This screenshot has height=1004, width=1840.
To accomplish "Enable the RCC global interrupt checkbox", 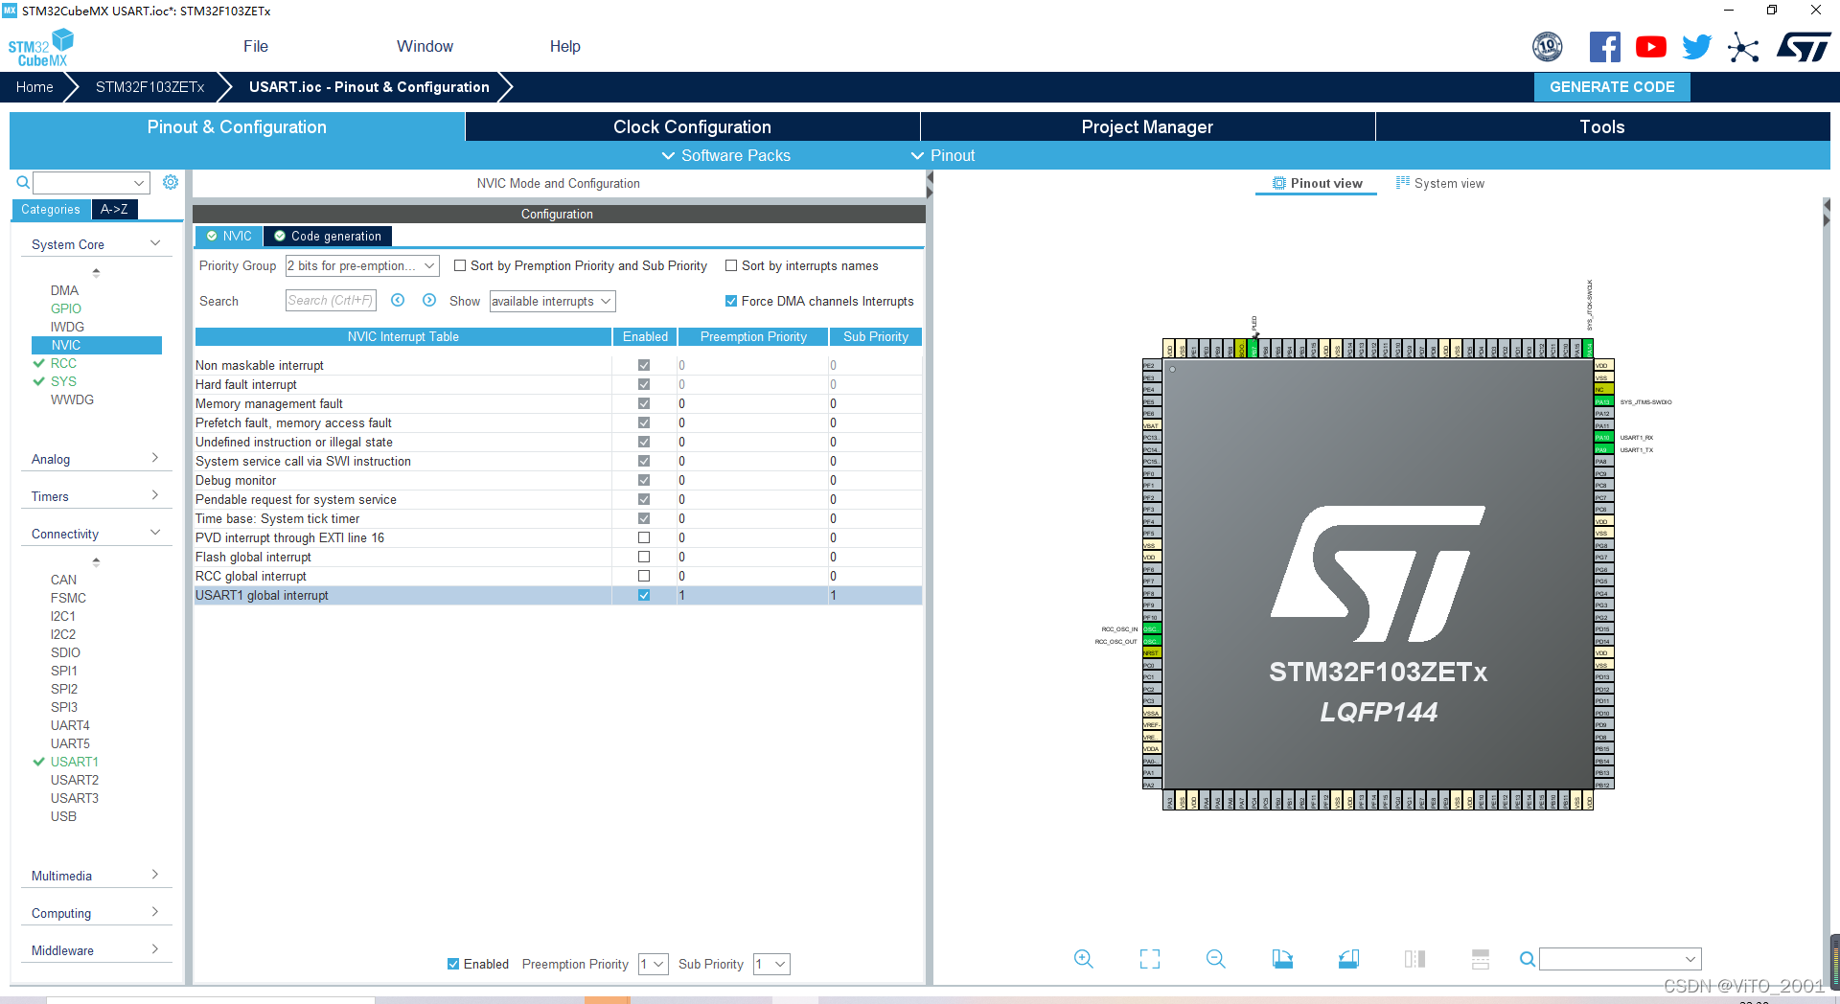I will pyautogui.click(x=644, y=576).
